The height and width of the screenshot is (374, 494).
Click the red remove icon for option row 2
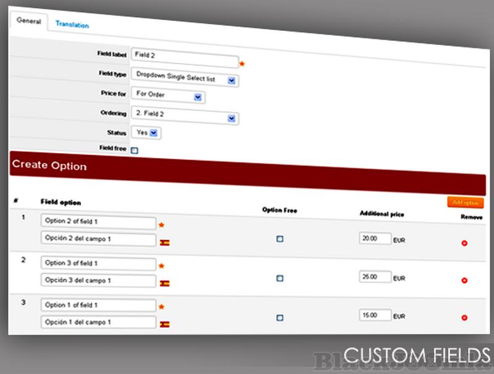[x=464, y=281]
